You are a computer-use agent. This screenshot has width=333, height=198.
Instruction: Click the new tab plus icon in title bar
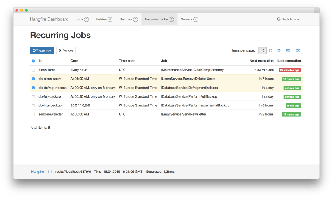coord(317,10)
